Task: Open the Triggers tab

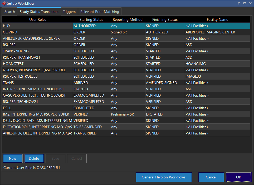Action: [x=69, y=12]
